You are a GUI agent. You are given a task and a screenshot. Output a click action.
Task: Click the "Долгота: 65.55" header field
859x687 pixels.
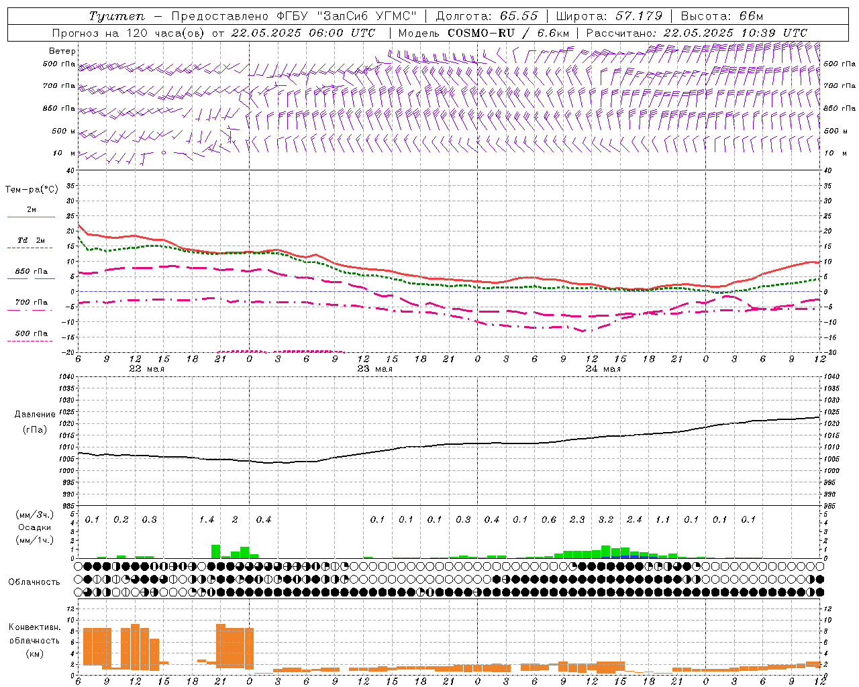[487, 16]
